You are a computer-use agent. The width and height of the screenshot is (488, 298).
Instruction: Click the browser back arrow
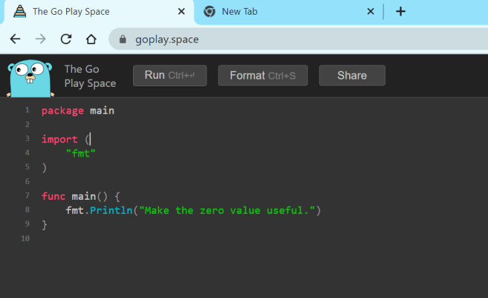(x=15, y=39)
